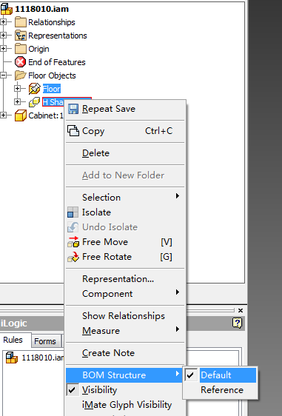The width and height of the screenshot is (282, 416).
Task: Expand the Cabinet:1 tree node
Action: (3, 115)
